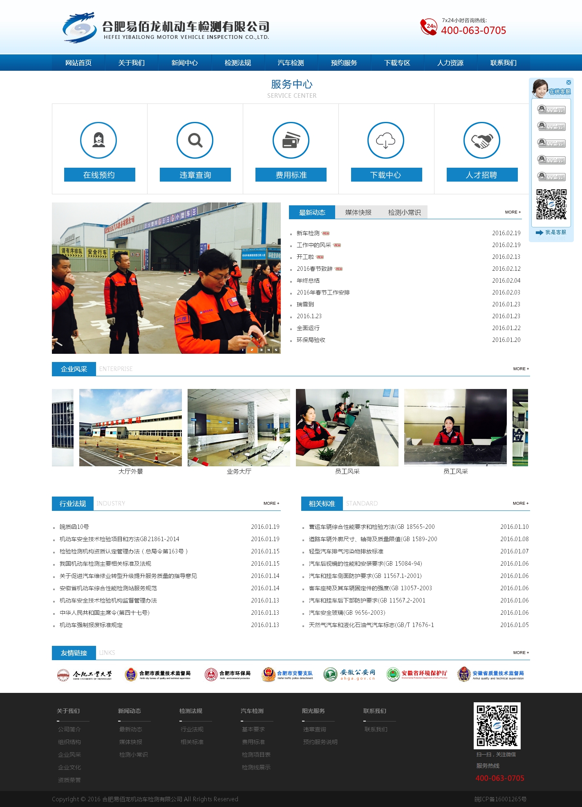Click the first QQ message icon in sidebar

(551, 110)
